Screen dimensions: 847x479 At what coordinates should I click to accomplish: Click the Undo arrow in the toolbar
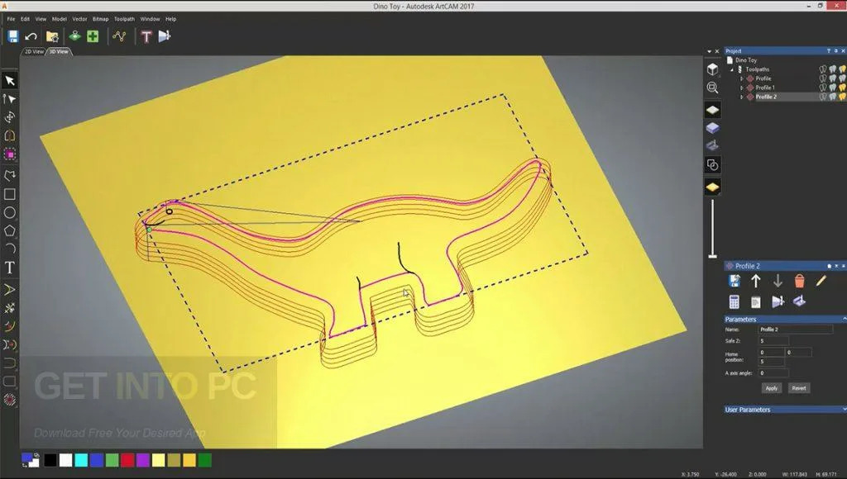coord(31,36)
